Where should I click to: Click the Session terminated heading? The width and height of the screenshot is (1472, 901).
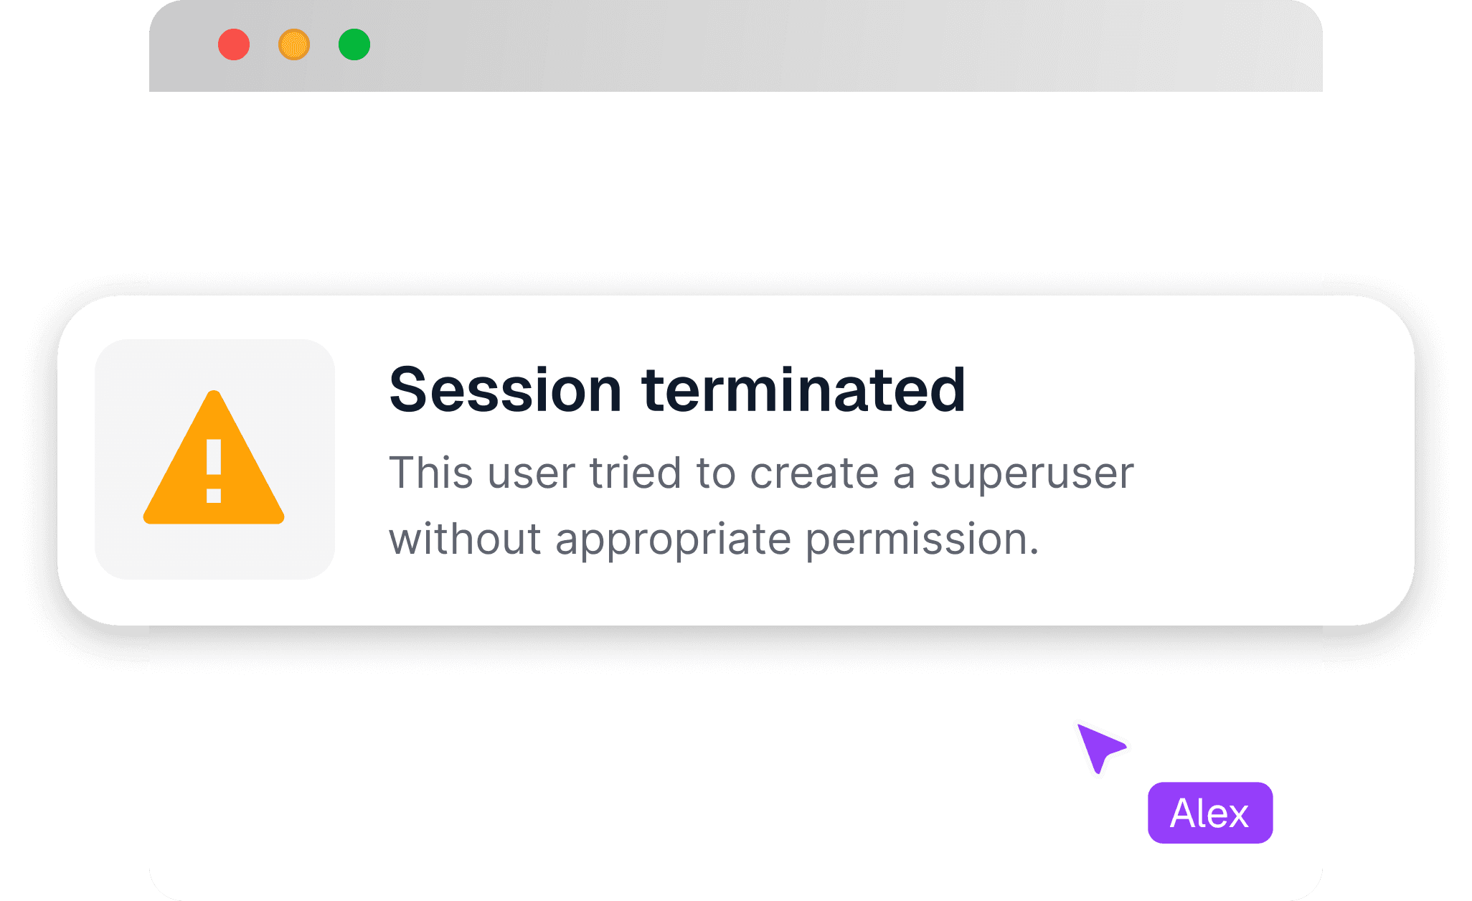pyautogui.click(x=677, y=390)
